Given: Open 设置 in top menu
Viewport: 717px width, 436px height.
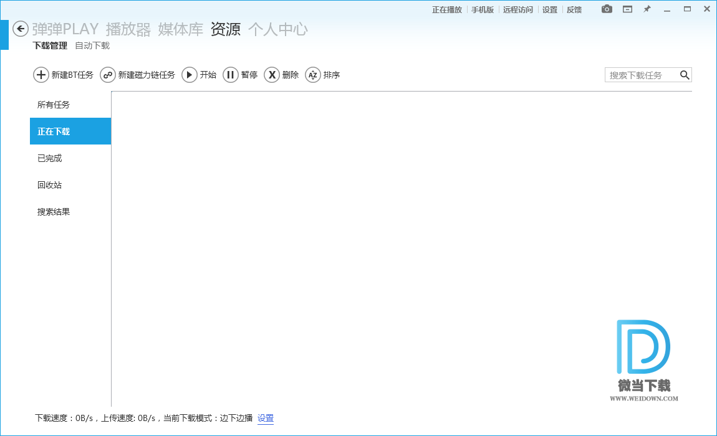Looking at the screenshot, I should [x=550, y=9].
